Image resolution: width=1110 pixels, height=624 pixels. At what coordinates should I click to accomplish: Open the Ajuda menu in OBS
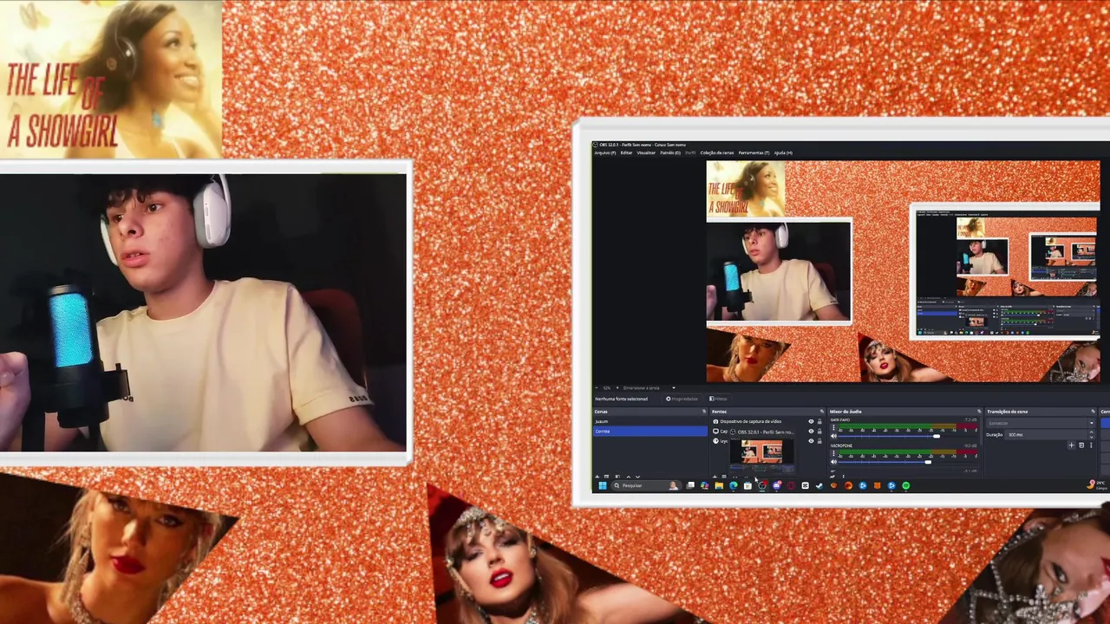(783, 153)
